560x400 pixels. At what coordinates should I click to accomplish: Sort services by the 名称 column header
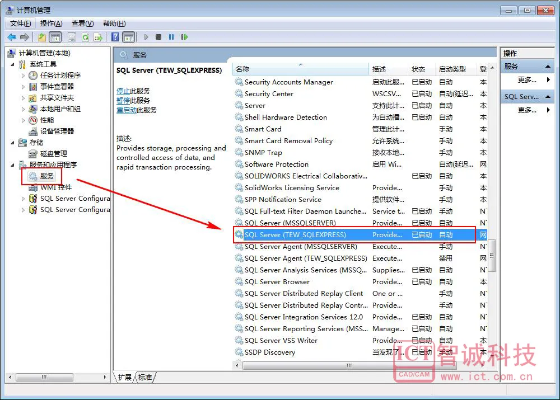pyautogui.click(x=300, y=69)
